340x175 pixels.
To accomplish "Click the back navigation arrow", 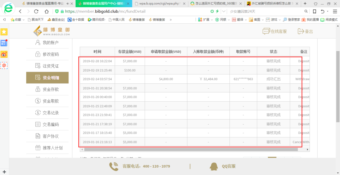I will click(x=20, y=11).
